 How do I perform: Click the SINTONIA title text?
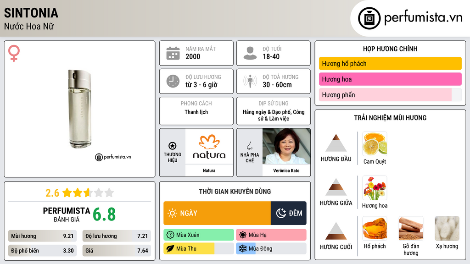[x=31, y=13]
